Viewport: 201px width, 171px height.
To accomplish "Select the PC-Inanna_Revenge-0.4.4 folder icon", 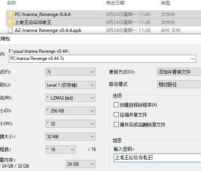I will 10,14.
